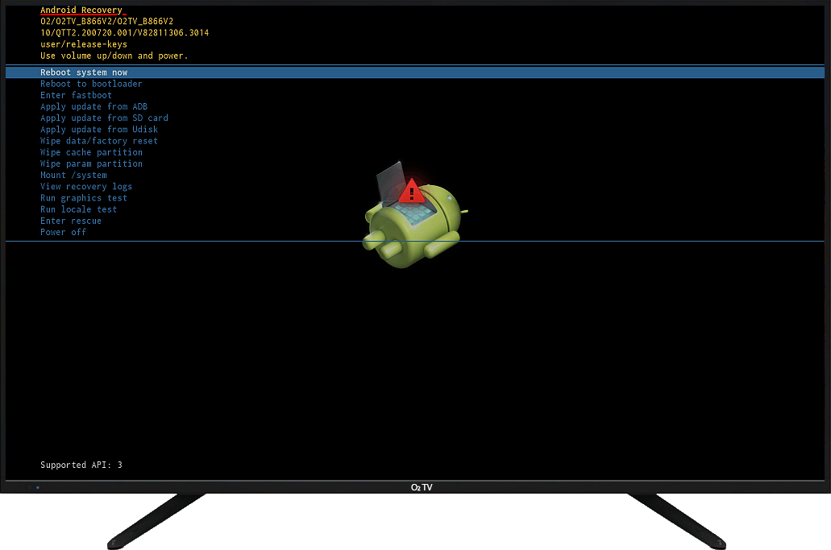
Task: Choose Wipe data/factory reset
Action: click(99, 141)
